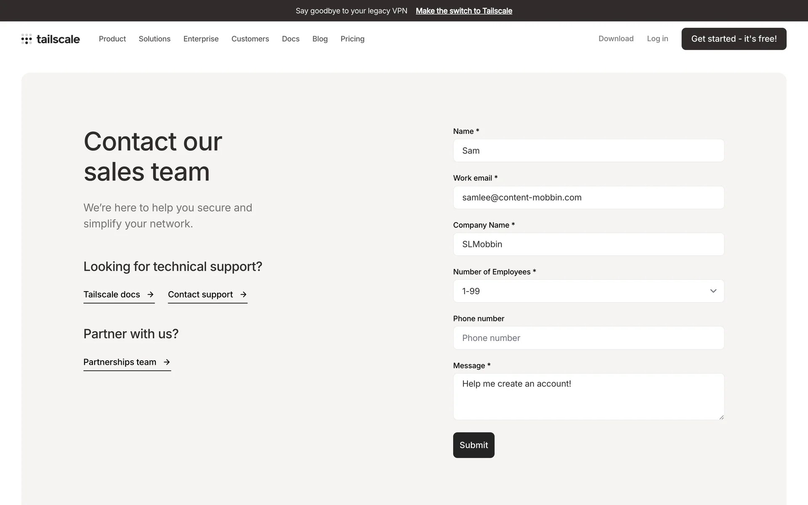Click arrow icon after Partnerships team

click(x=167, y=362)
